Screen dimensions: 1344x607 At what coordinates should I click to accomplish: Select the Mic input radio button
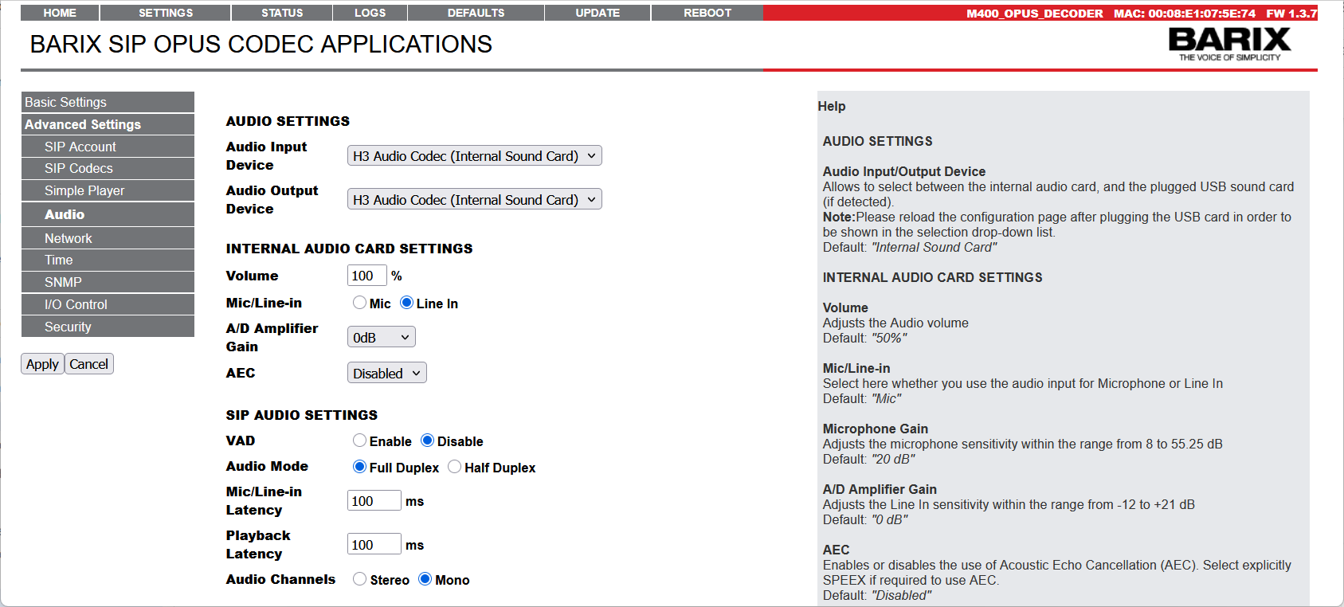click(x=360, y=303)
